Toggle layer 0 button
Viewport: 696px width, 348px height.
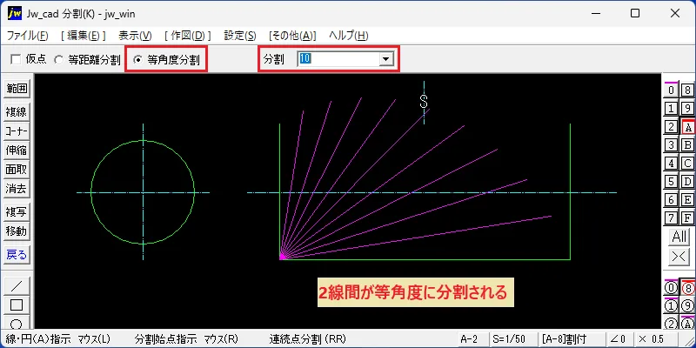(671, 90)
